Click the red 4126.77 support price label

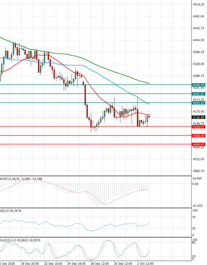click(199, 127)
